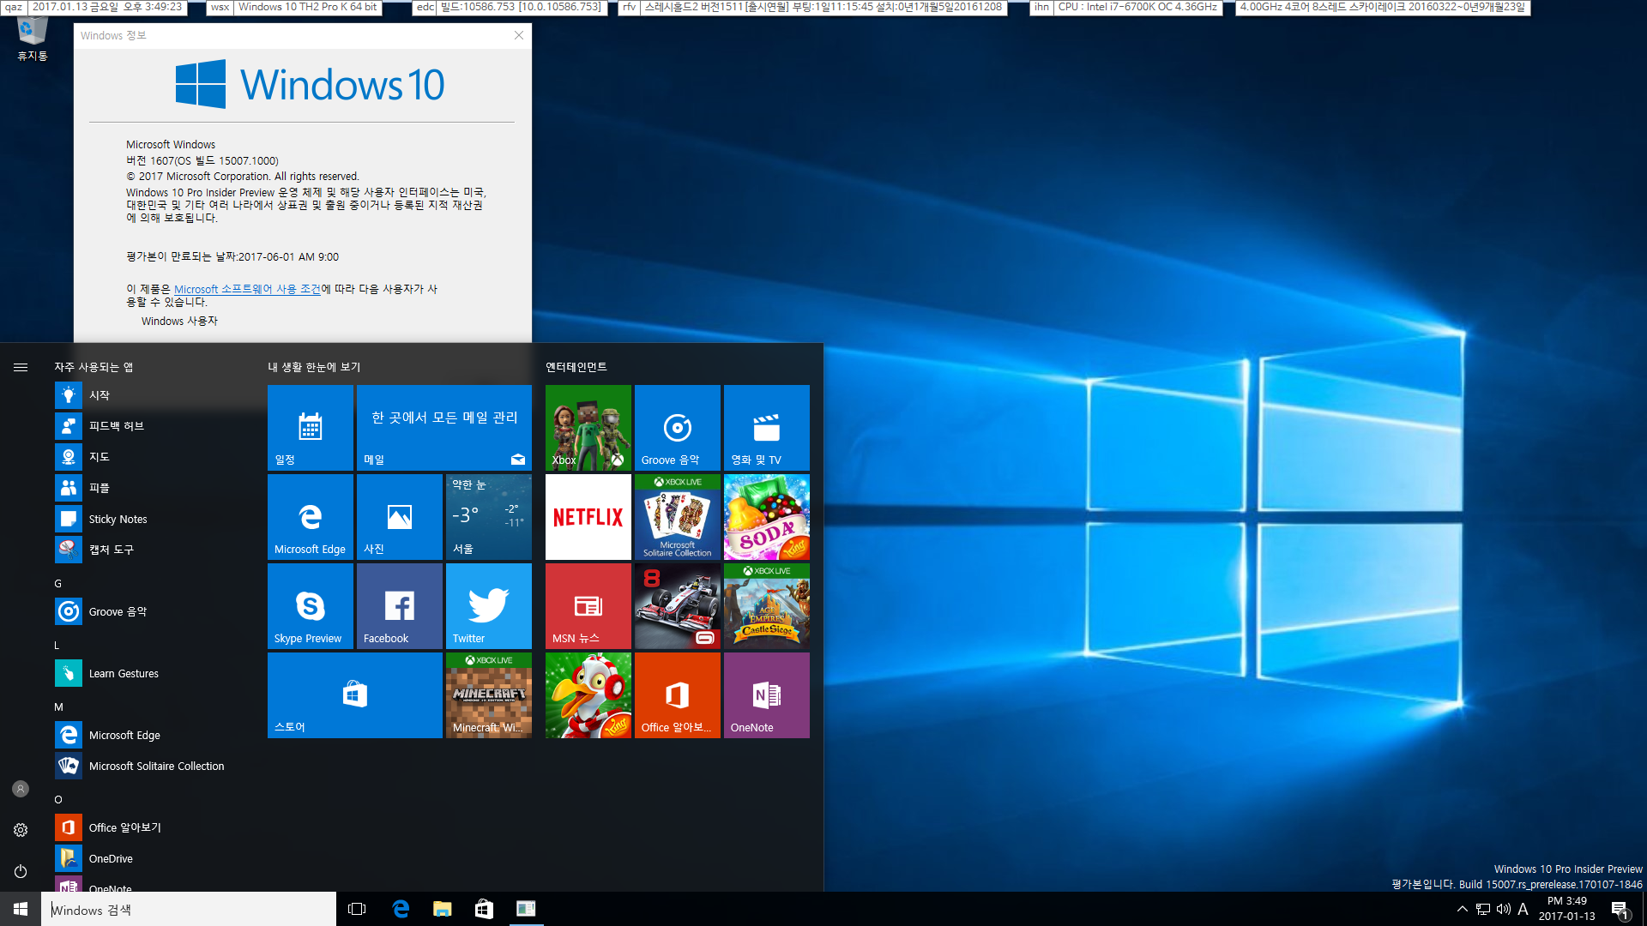The width and height of the screenshot is (1647, 926).
Task: Show hidden system tray icons
Action: tap(1462, 909)
